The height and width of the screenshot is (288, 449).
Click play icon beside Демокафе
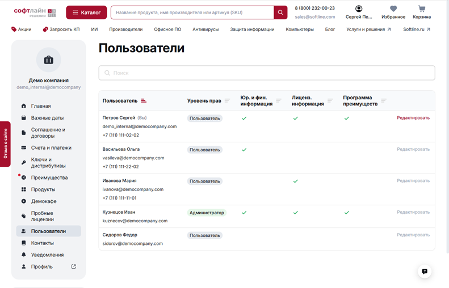pyautogui.click(x=24, y=201)
